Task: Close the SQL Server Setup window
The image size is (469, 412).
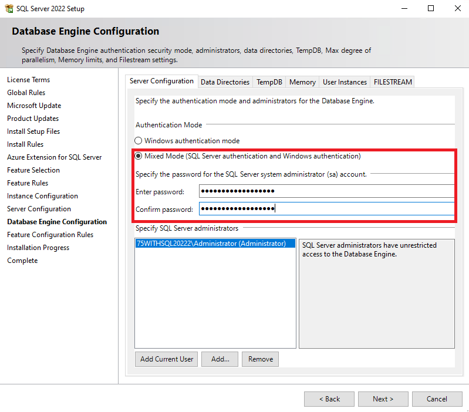Action: pos(457,8)
